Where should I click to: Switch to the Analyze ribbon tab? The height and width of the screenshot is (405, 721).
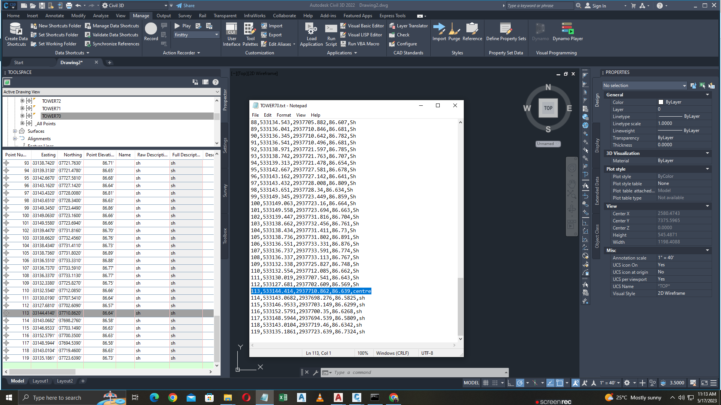[101, 16]
